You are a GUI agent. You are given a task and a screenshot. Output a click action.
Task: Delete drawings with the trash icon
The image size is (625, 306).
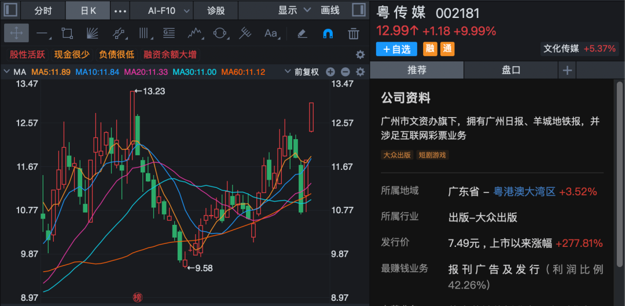[353, 33]
